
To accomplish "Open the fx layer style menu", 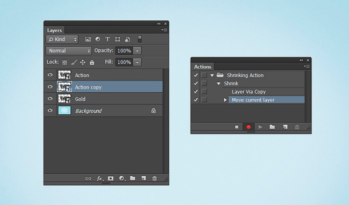I will pyautogui.click(x=100, y=178).
